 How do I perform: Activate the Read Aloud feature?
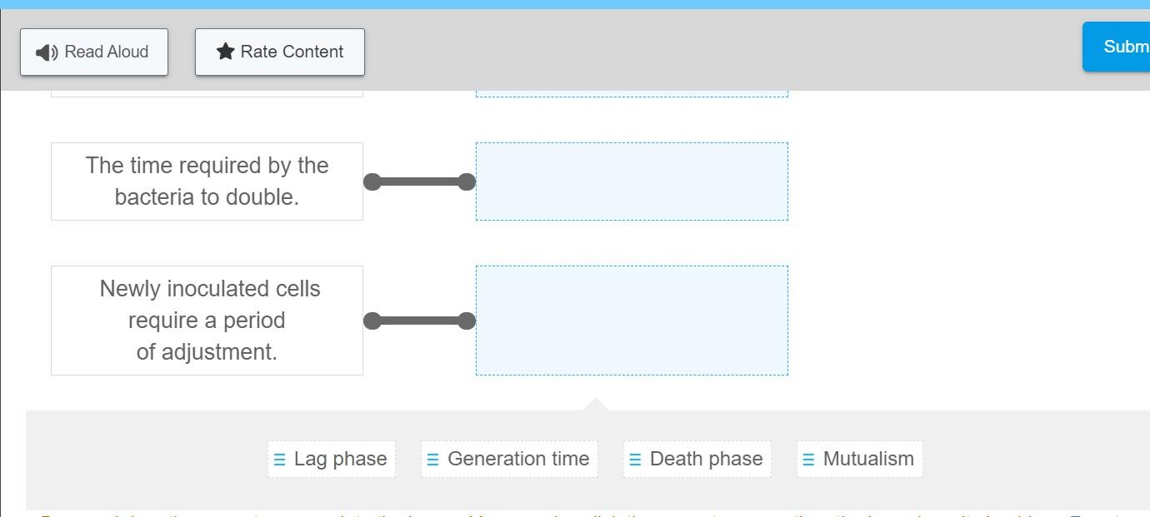pos(93,52)
